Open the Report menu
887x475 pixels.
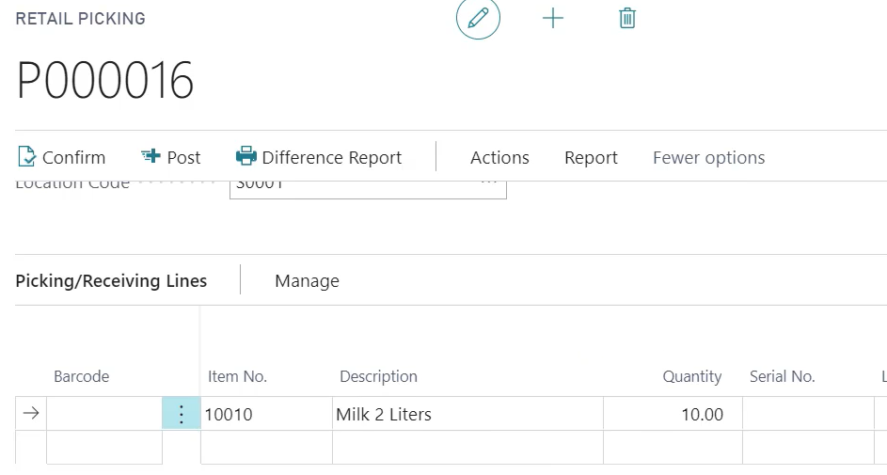point(591,158)
